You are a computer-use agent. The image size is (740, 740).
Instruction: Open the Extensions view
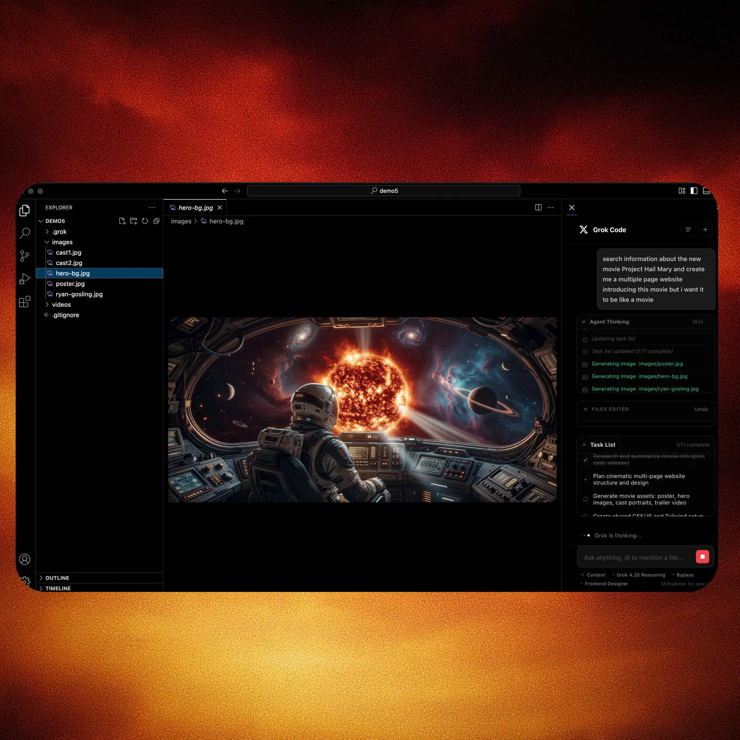click(x=25, y=302)
